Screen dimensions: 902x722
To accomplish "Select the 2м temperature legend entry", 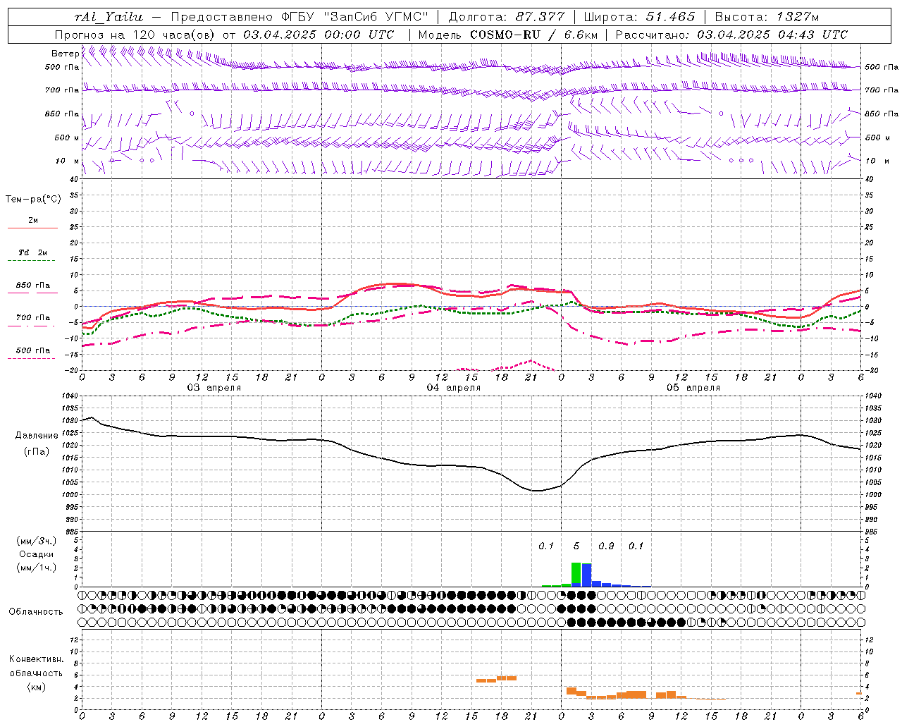I will point(33,220).
